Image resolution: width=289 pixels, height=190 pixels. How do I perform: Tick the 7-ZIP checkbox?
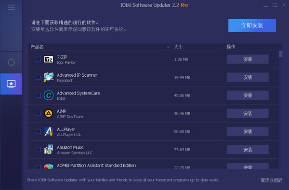(x=38, y=59)
